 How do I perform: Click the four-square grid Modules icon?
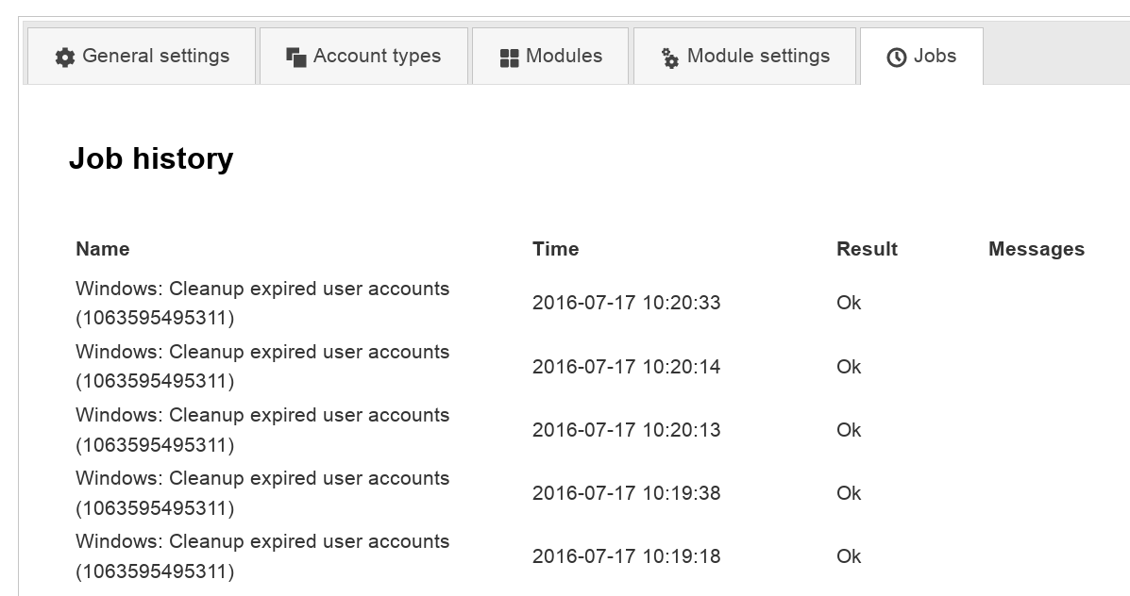point(509,58)
